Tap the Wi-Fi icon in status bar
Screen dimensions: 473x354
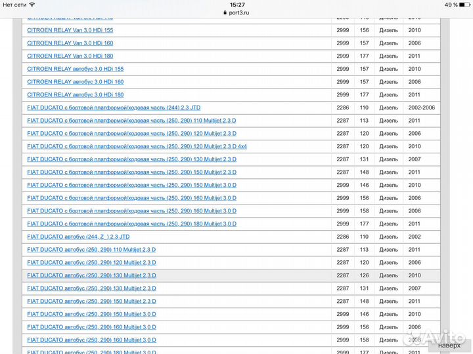click(x=32, y=5)
